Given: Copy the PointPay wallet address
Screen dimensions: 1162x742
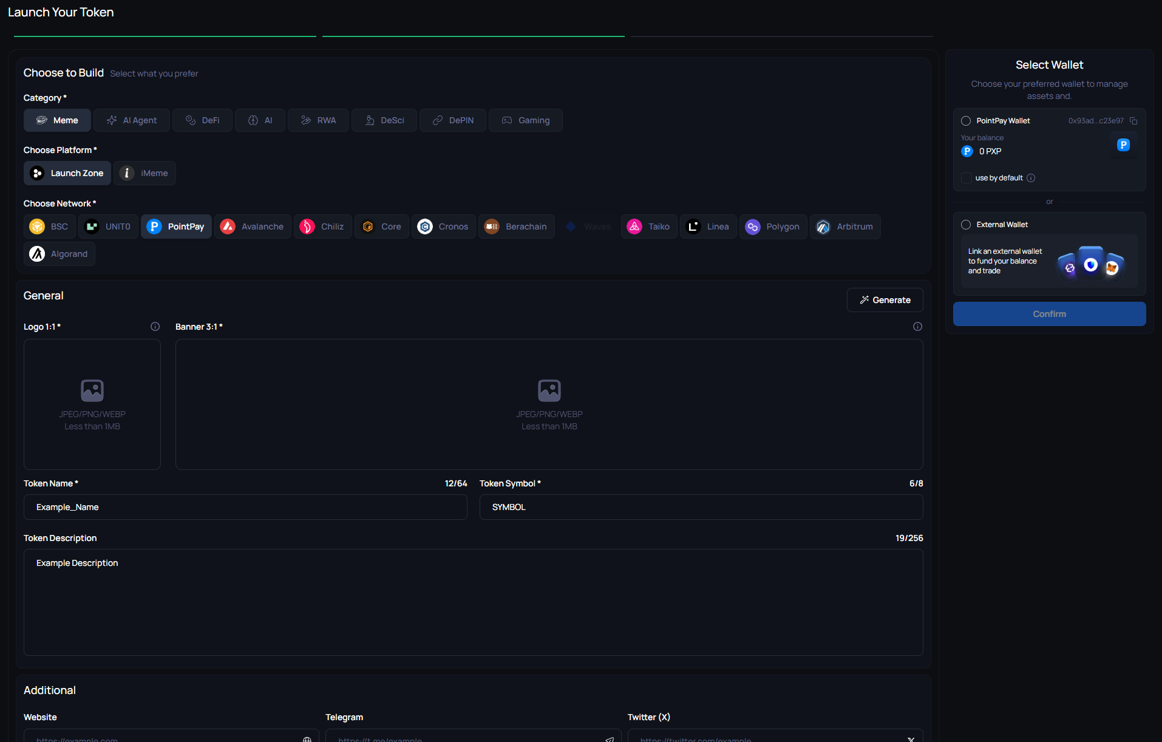Looking at the screenshot, I should click(x=1133, y=121).
